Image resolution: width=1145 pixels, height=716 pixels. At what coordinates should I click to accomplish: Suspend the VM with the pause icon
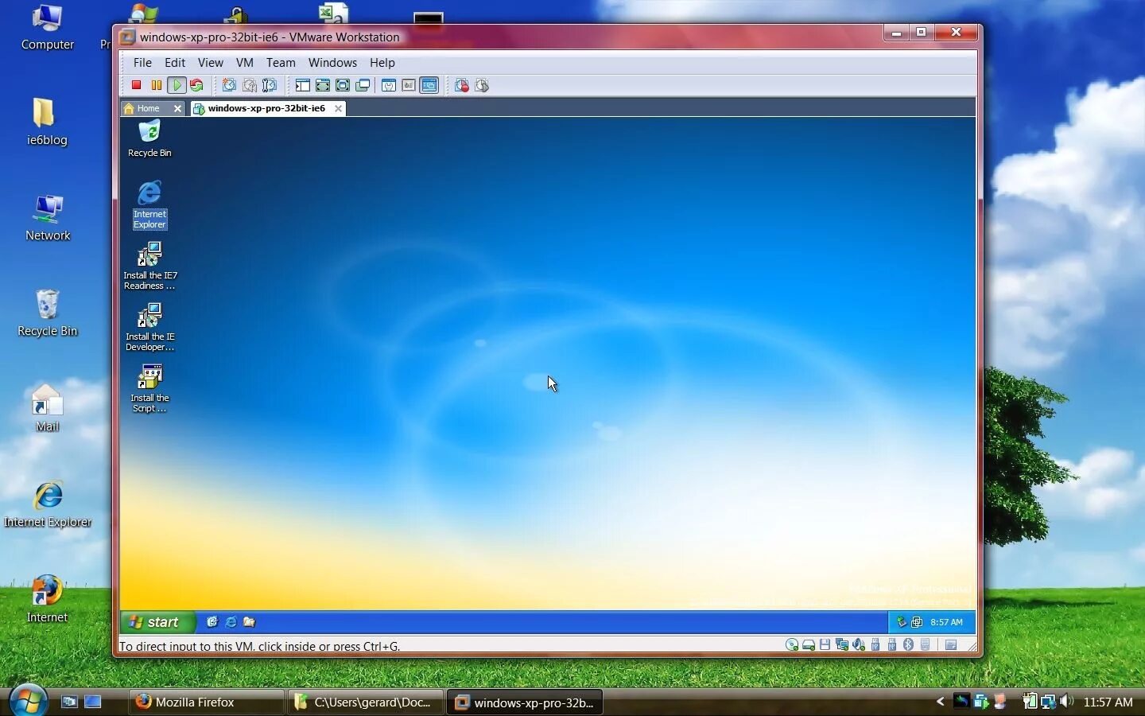(157, 85)
